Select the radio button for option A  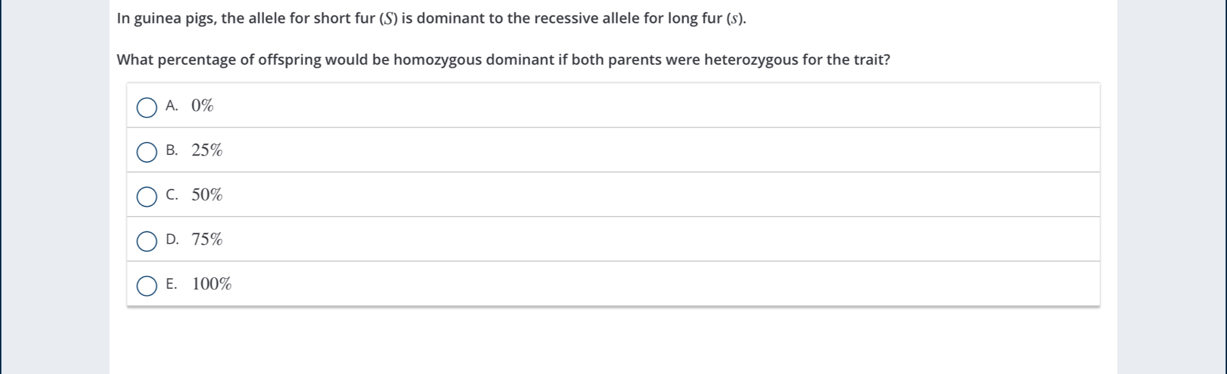click(147, 107)
